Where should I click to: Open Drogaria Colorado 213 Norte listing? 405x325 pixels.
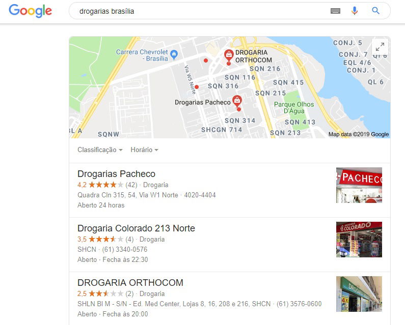(136, 228)
